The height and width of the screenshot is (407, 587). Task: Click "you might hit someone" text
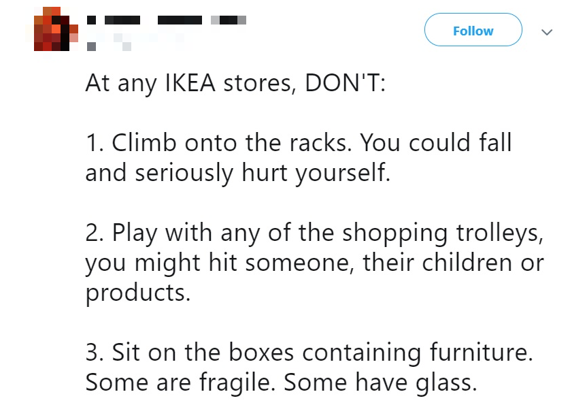(220, 263)
